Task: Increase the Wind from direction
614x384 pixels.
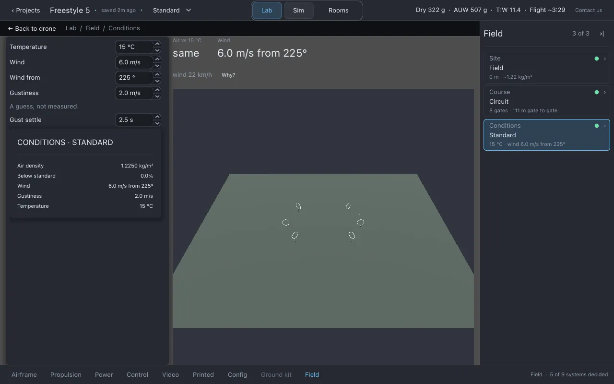Action: pos(157,74)
